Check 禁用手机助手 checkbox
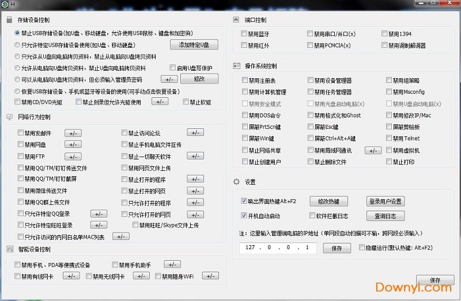This screenshot has height=301, width=461. pyautogui.click(x=115, y=265)
